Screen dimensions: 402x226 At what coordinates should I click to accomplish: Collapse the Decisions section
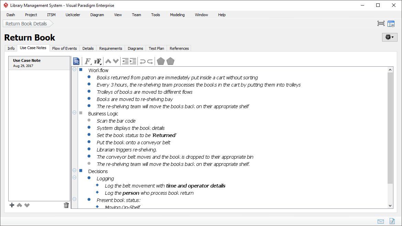pyautogui.click(x=74, y=170)
